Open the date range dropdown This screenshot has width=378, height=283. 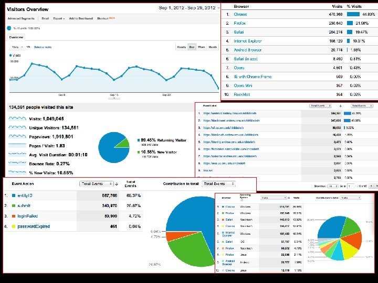point(189,8)
